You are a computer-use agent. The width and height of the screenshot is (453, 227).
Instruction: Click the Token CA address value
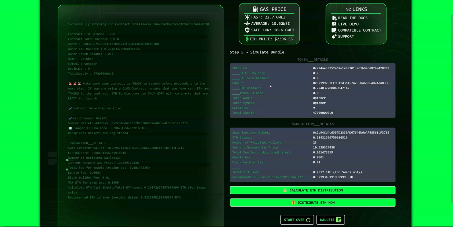point(351,68)
